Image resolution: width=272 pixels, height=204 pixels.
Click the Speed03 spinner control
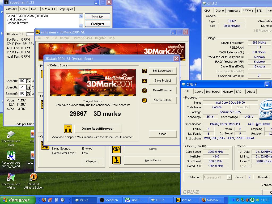click(x=29, y=94)
